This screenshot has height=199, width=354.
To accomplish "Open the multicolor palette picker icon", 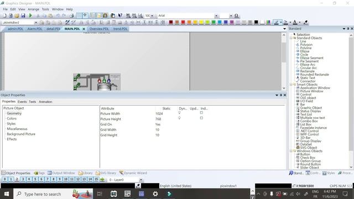I will 268,22.
